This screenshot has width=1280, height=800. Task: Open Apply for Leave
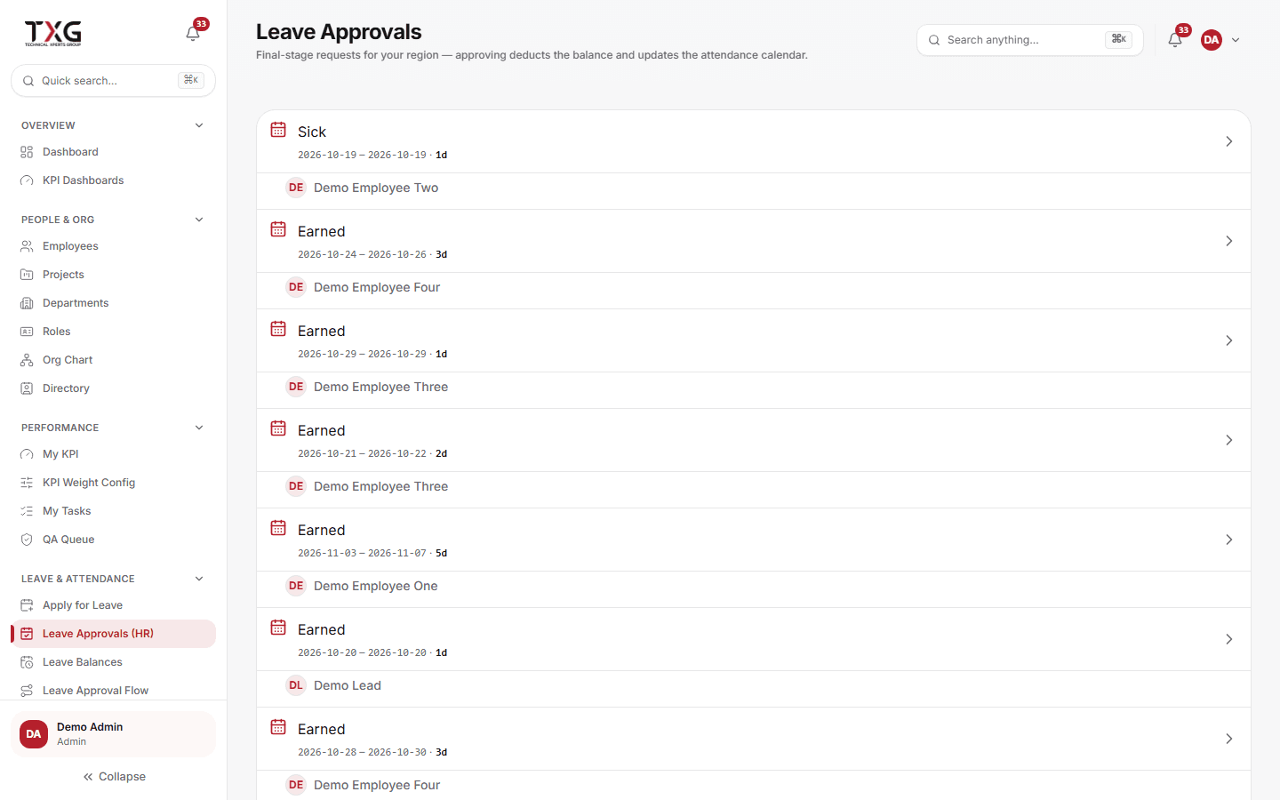point(113,605)
